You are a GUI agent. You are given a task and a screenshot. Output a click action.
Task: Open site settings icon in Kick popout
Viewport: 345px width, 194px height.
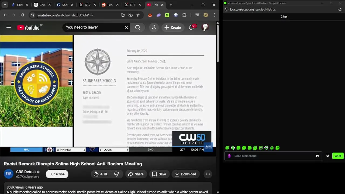coord(226,9)
